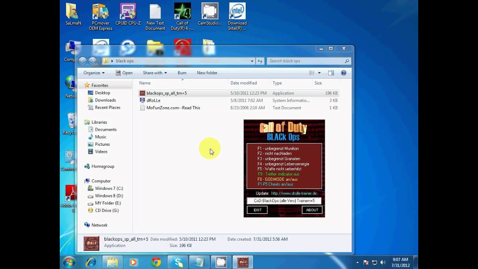Show the preview pane icon
This screenshot has height=269, width=478.
(x=331, y=73)
